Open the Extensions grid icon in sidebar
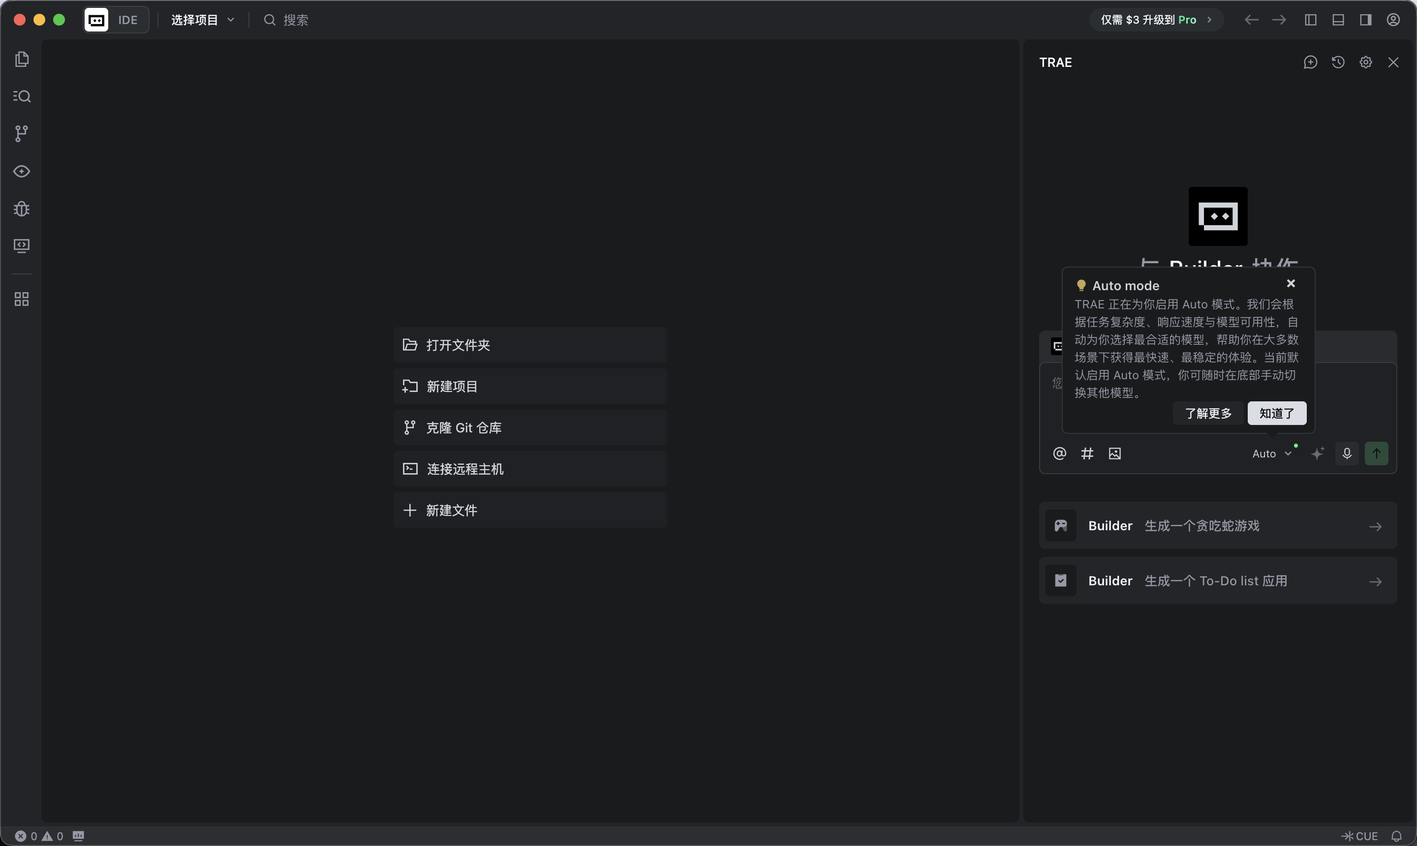Viewport: 1417px width, 846px height. (22, 299)
